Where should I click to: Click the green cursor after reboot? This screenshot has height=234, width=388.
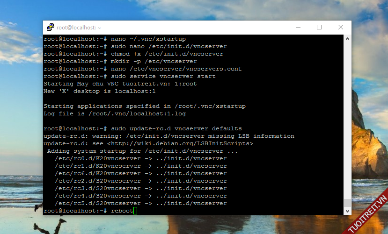[x=135, y=211]
